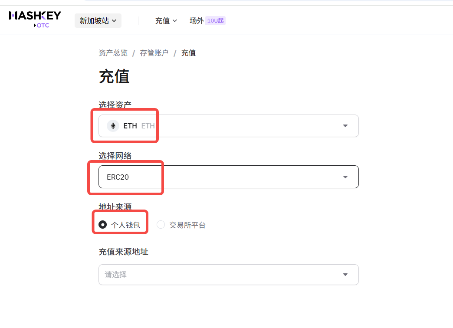
Task: Click the Ethereum coin icon
Action: 113,126
